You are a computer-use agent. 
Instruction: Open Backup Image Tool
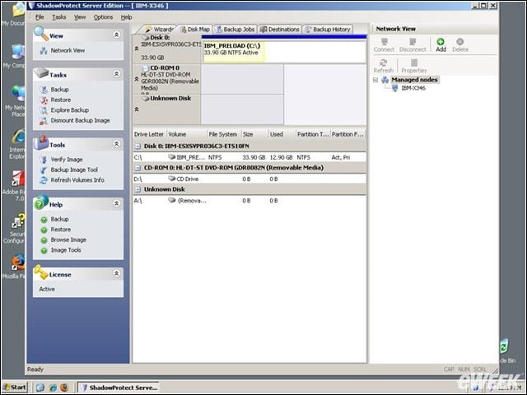[74, 170]
